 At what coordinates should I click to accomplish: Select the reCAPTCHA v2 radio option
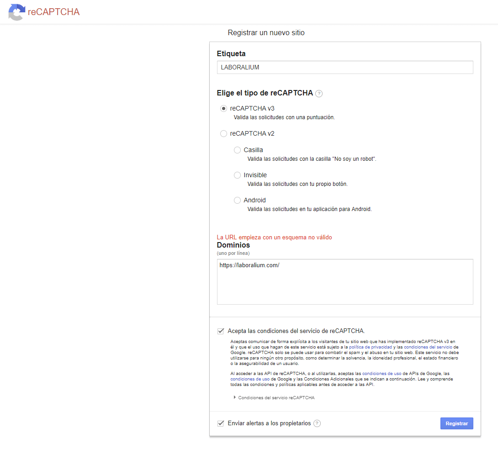pos(223,134)
